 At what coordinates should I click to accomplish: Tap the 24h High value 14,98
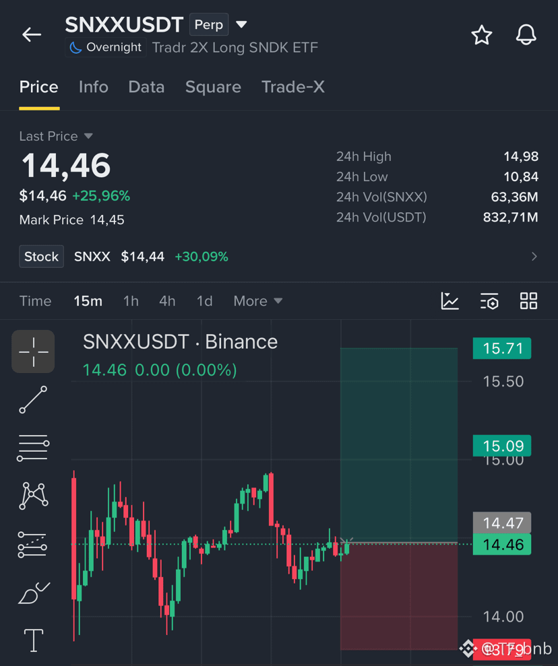tap(521, 156)
